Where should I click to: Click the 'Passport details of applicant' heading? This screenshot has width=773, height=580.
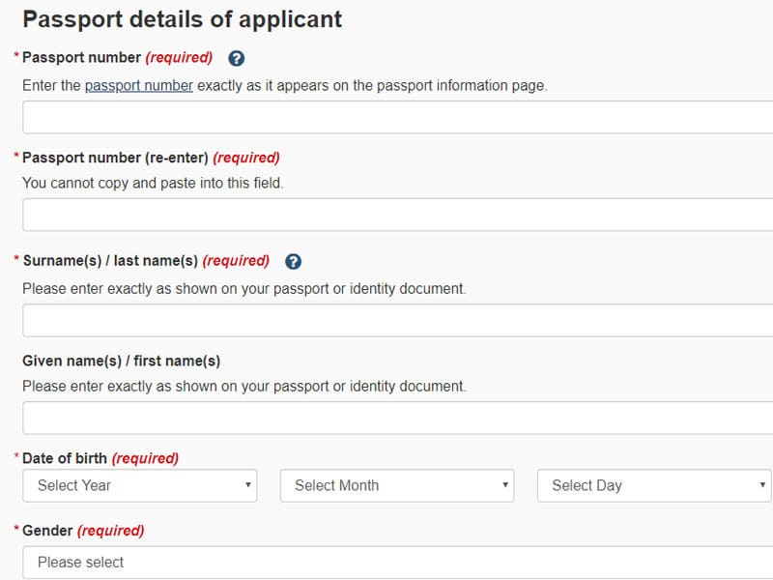coord(182,18)
